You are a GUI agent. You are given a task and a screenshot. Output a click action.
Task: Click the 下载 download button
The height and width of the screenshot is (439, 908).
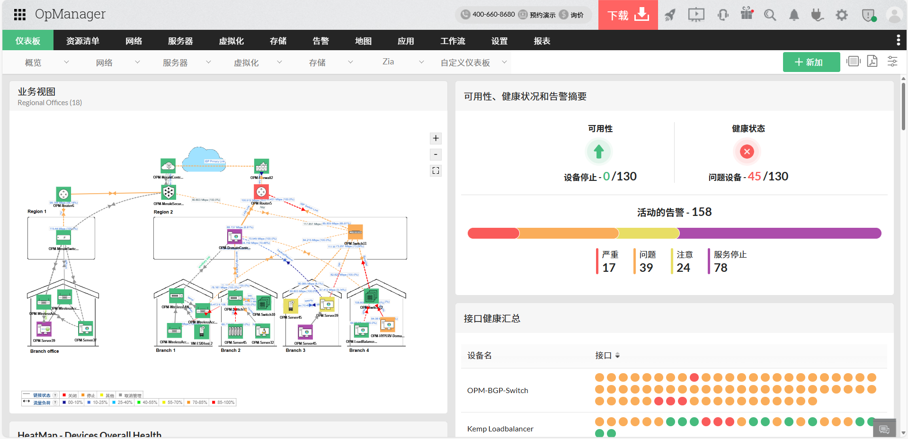pos(628,15)
